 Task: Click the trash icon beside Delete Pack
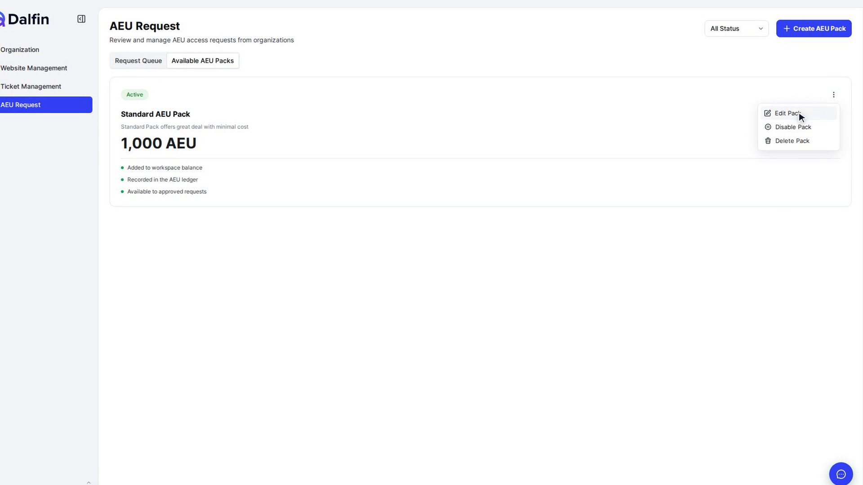[x=768, y=141]
